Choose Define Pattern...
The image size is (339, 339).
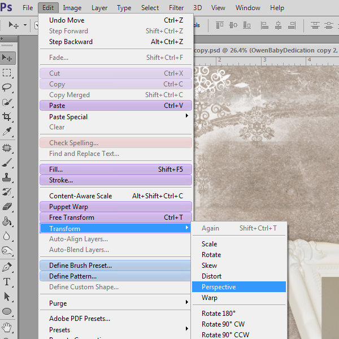point(115,276)
